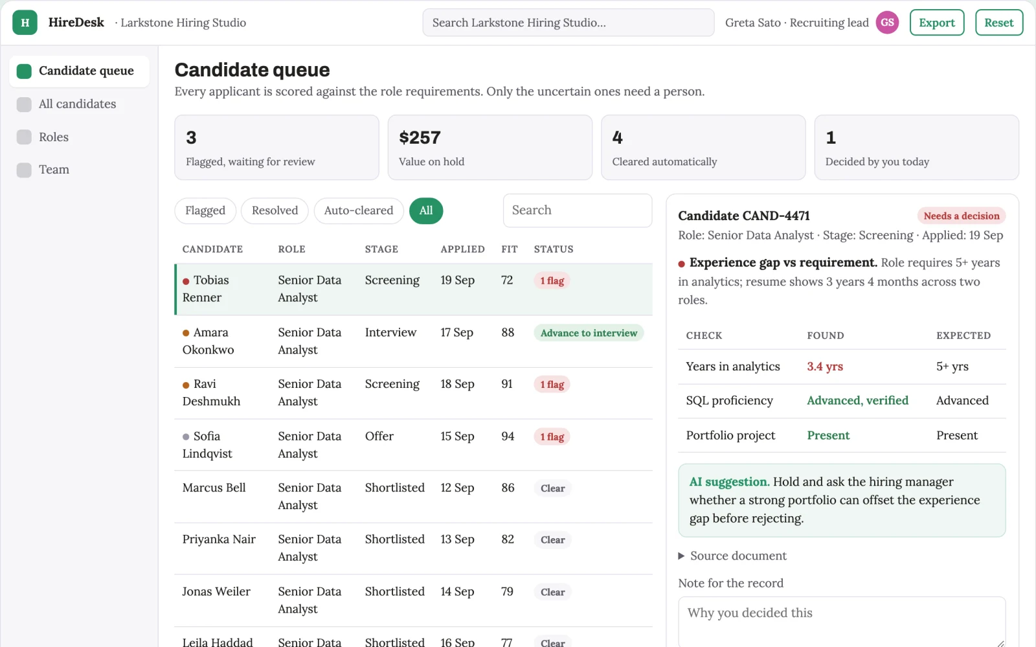This screenshot has height=647, width=1036.
Task: Filter the list by Flagged
Action: tap(205, 210)
